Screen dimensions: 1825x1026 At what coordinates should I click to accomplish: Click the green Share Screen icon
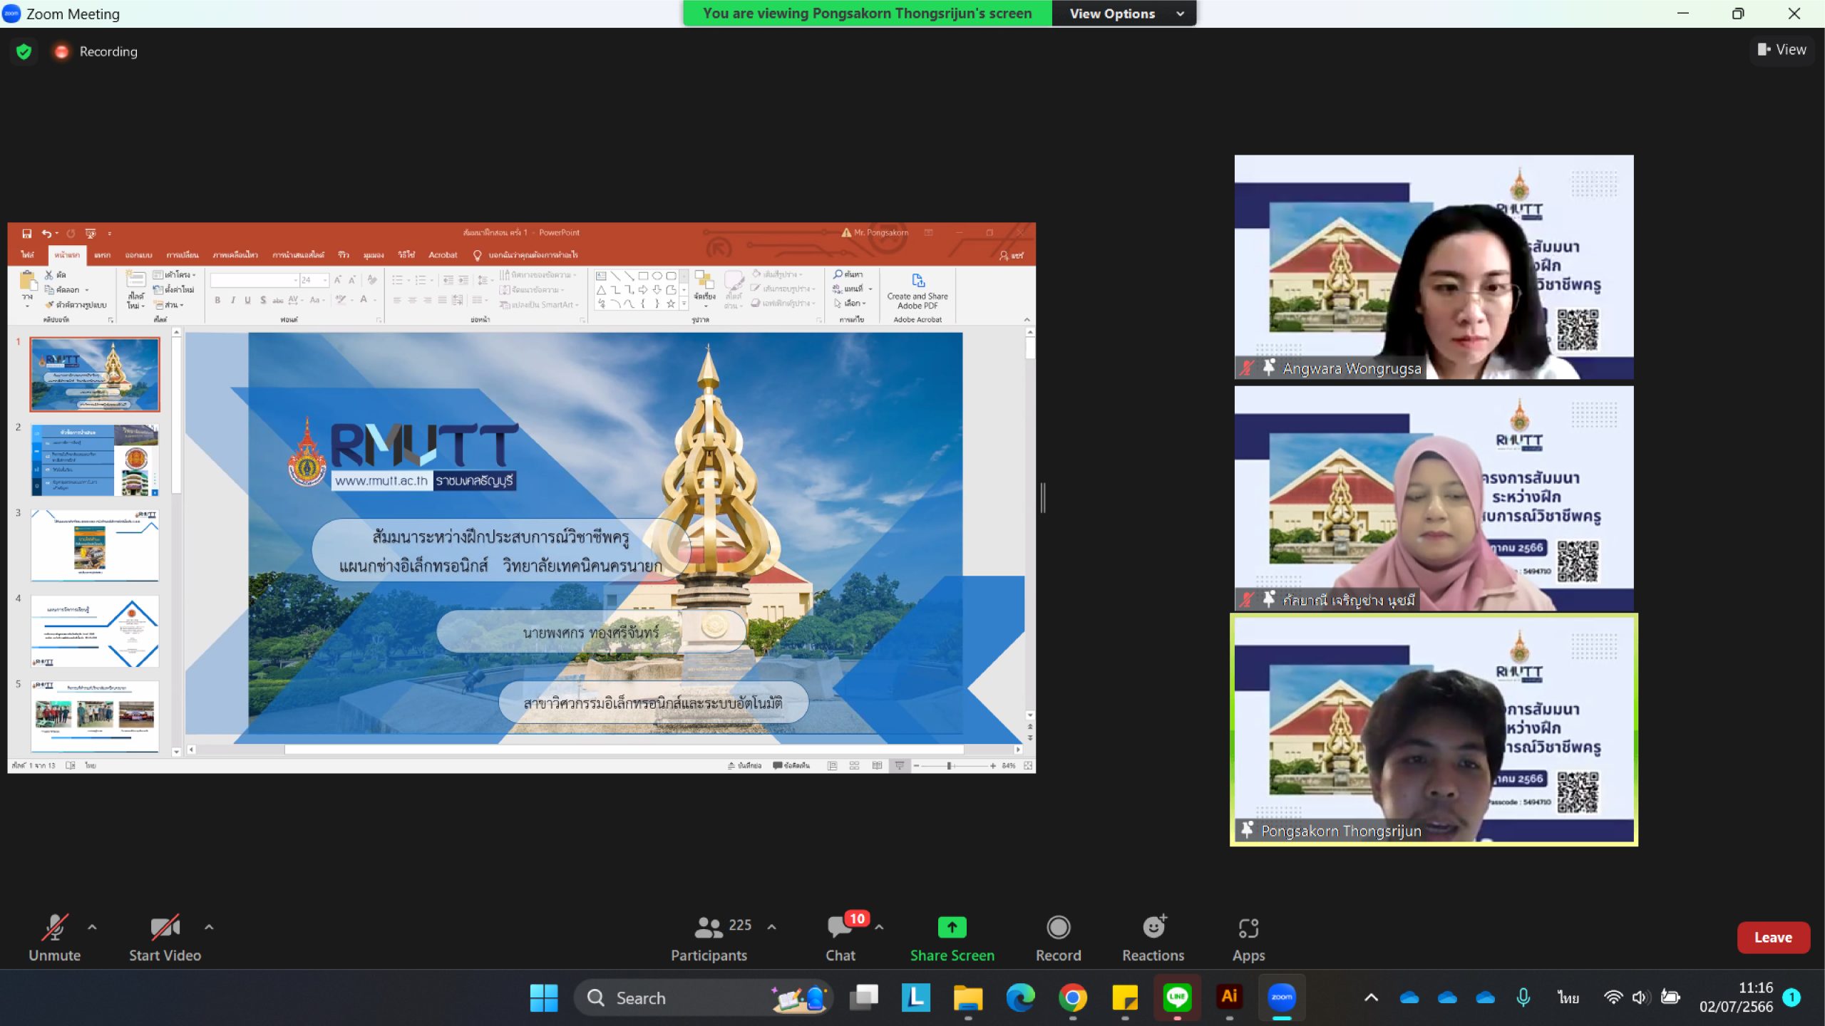pyautogui.click(x=952, y=927)
